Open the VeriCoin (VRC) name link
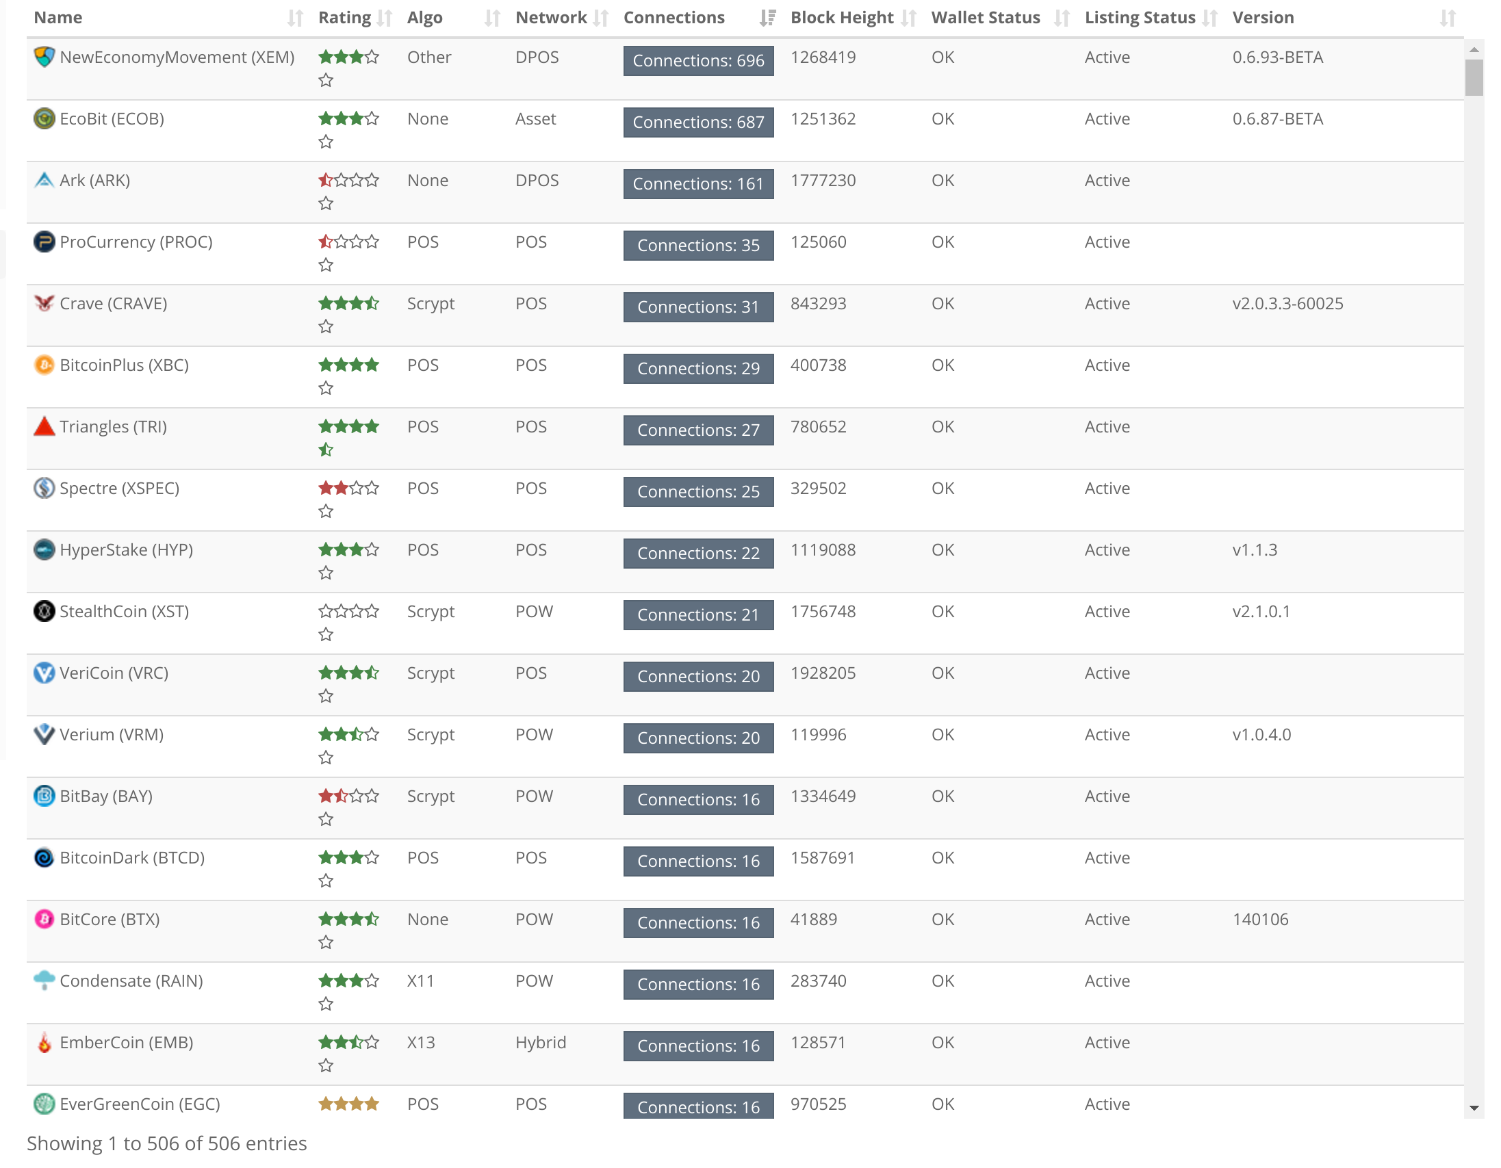 click(x=114, y=673)
